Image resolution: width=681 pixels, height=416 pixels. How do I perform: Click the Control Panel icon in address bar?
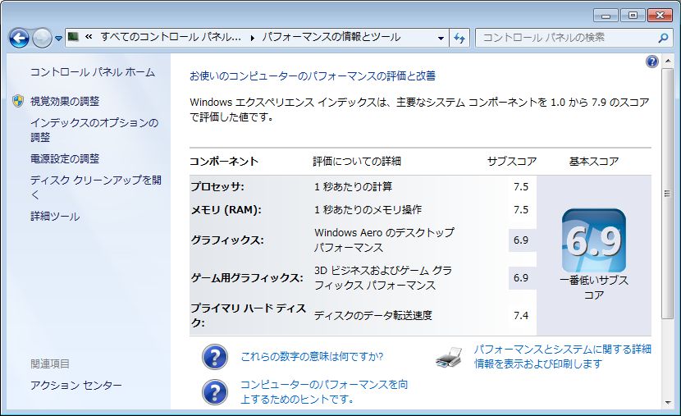tap(73, 38)
